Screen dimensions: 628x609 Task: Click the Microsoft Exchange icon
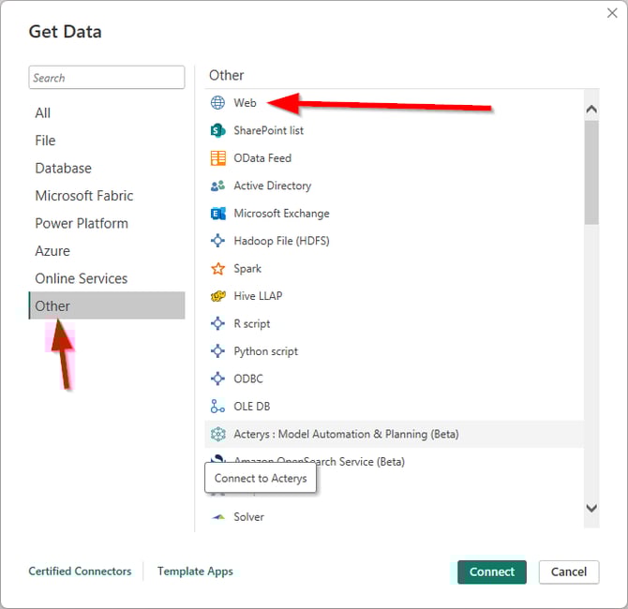tap(217, 214)
